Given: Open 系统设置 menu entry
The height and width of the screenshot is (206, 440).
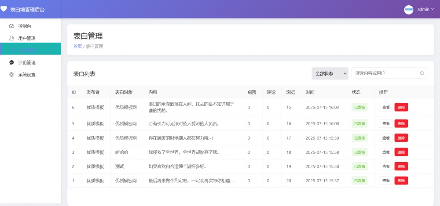Looking at the screenshot, I should pyautogui.click(x=27, y=75).
